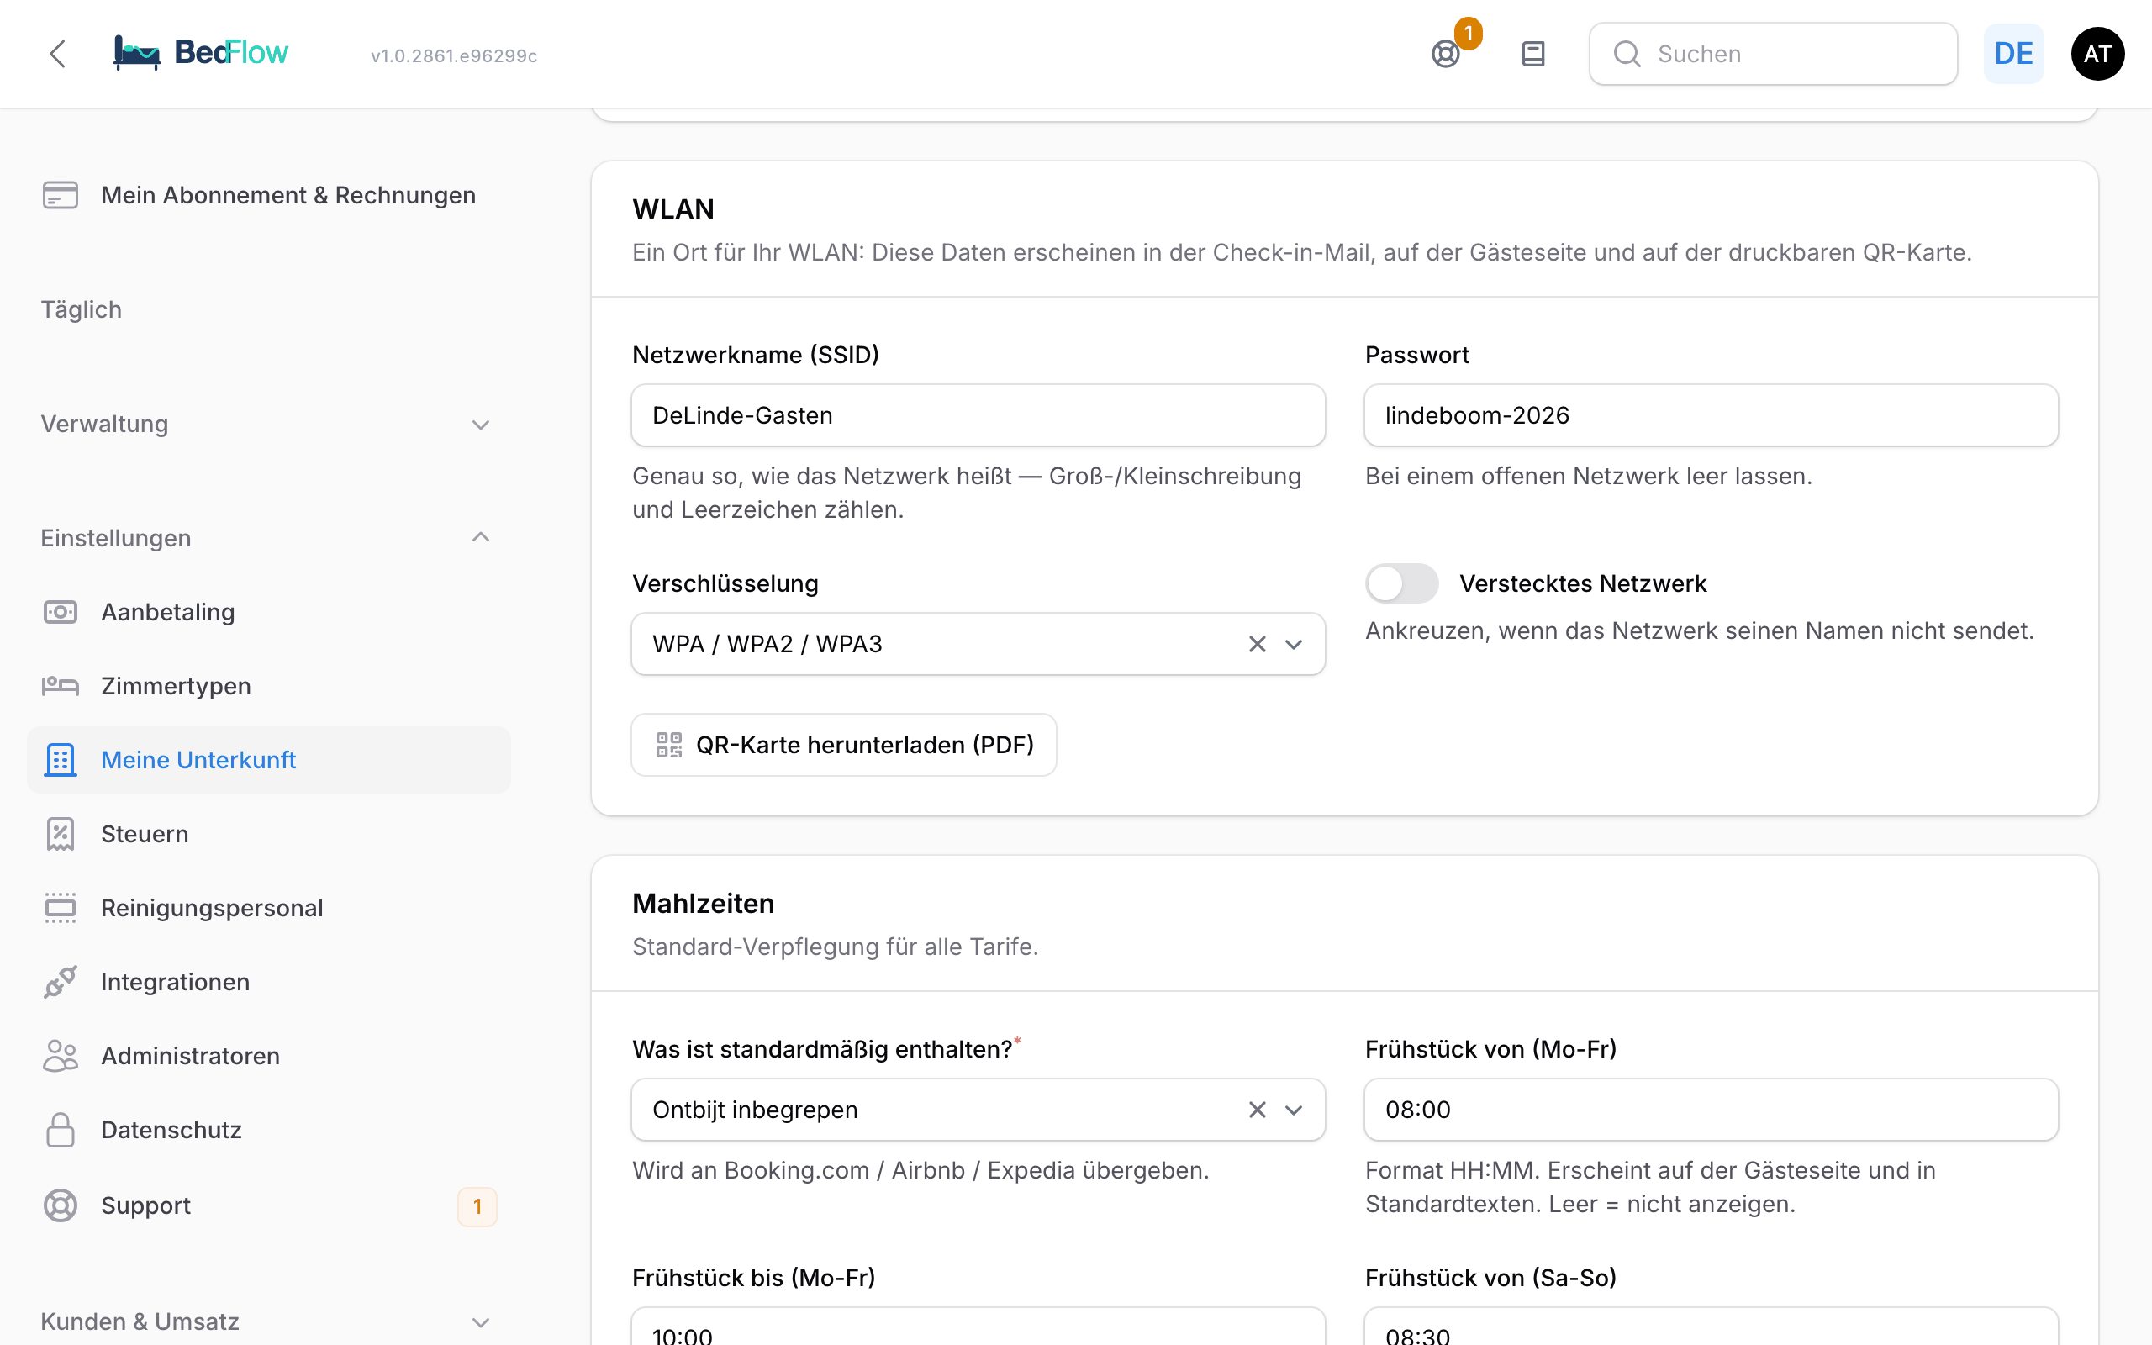Click the Meine Unterkunft building icon

tap(61, 760)
